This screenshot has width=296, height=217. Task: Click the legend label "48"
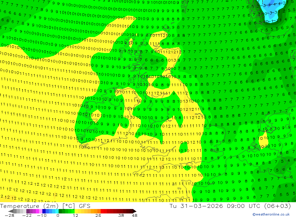[135, 215]
